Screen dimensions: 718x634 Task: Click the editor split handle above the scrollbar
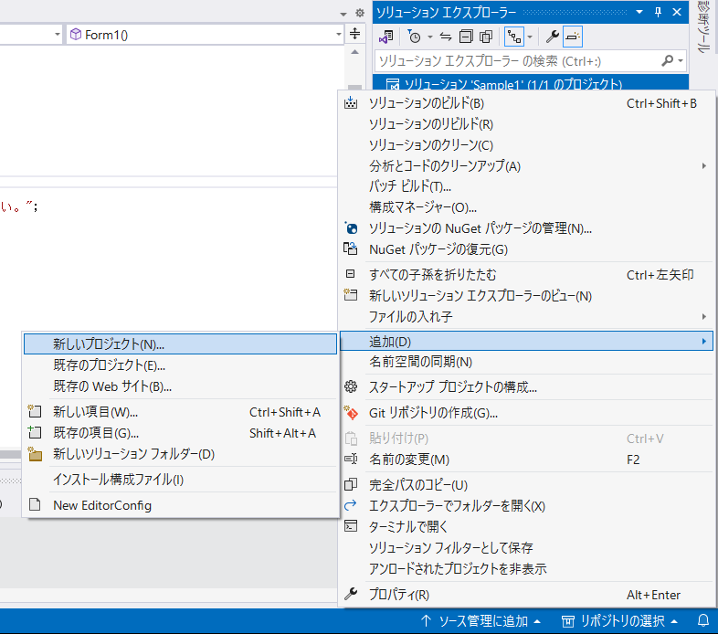pyautogui.click(x=356, y=34)
